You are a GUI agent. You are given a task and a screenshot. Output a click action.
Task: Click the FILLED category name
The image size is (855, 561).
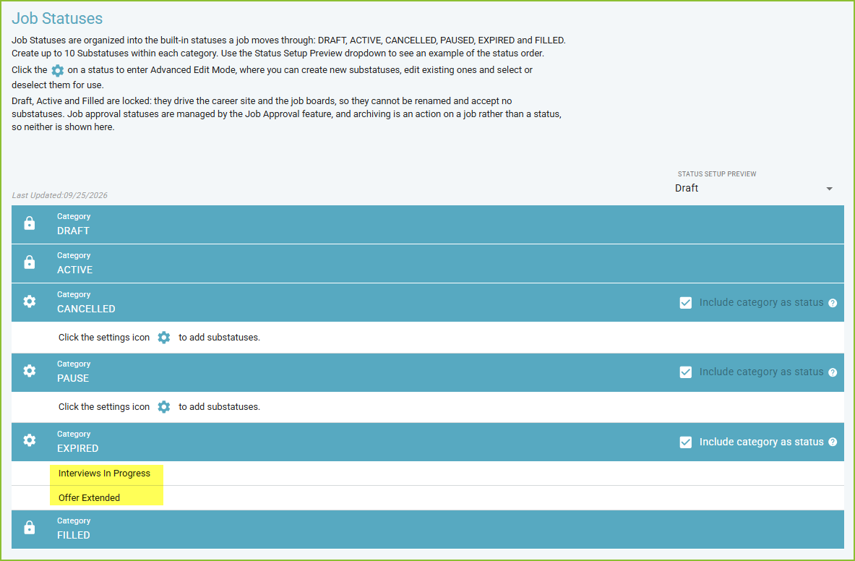[74, 536]
